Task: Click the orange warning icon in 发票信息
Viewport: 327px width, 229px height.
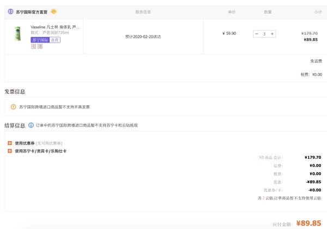Action: (x=13, y=107)
